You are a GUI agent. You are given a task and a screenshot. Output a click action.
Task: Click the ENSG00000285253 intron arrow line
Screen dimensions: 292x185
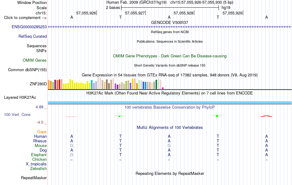170,27
